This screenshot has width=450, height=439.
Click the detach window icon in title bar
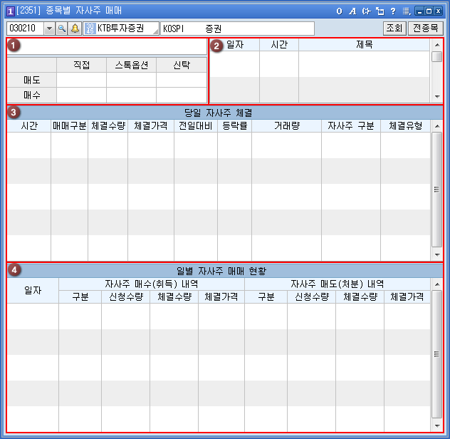(379, 11)
